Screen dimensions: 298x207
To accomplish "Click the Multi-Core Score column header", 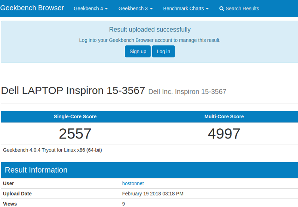I will 224,117.
